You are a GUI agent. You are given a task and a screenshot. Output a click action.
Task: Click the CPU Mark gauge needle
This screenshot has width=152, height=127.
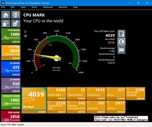point(48,57)
